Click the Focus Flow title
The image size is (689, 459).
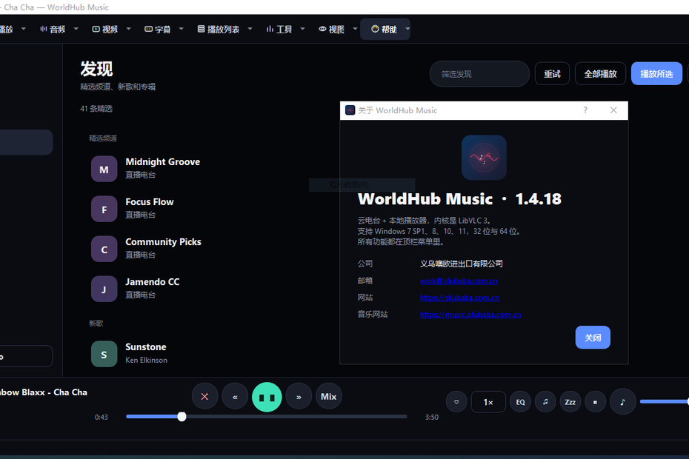(x=150, y=202)
